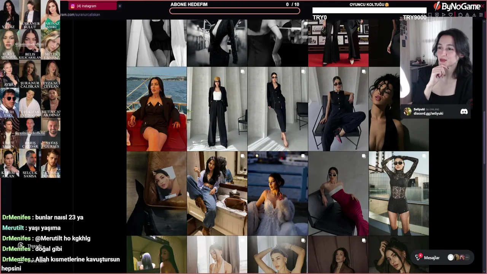The image size is (487, 274).
Task: Click the Threads logo icon
Action: (x=21, y=246)
